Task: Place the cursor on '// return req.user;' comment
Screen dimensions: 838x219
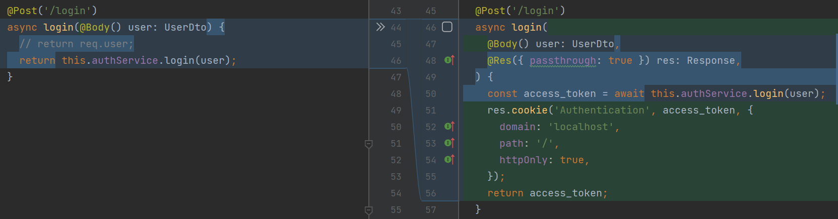Action: pyautogui.click(x=77, y=44)
